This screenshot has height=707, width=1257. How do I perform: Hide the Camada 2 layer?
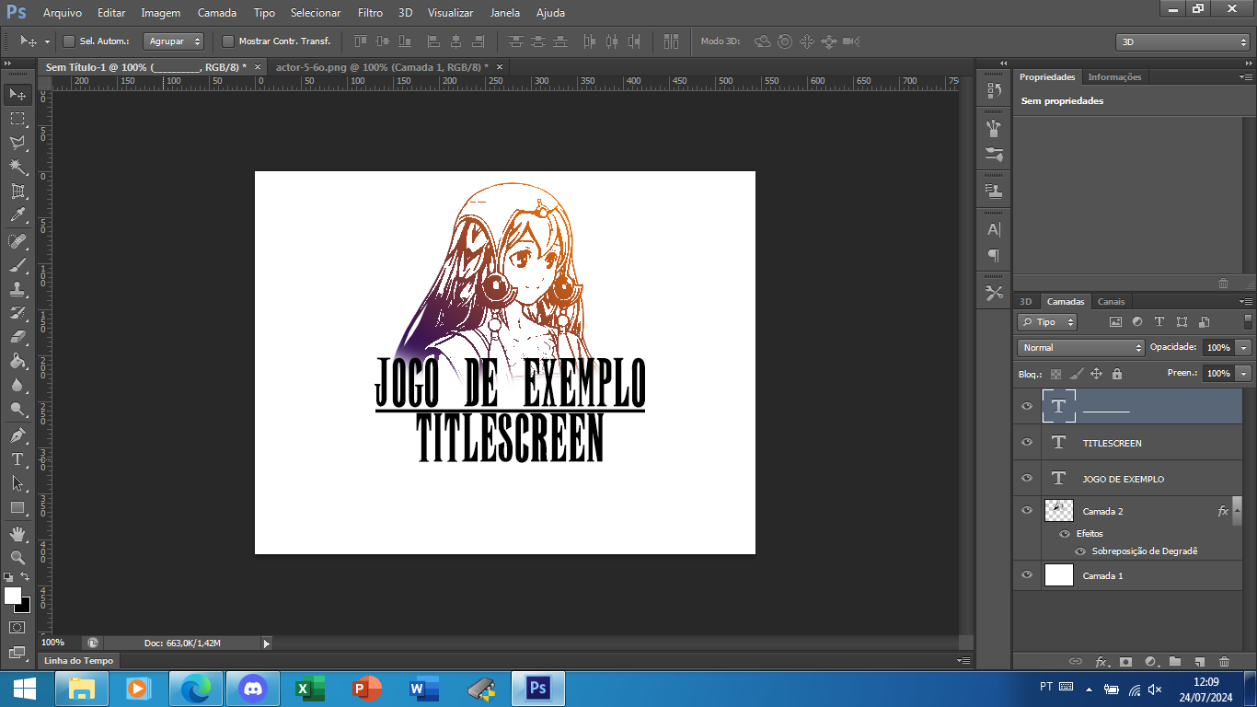click(x=1027, y=511)
